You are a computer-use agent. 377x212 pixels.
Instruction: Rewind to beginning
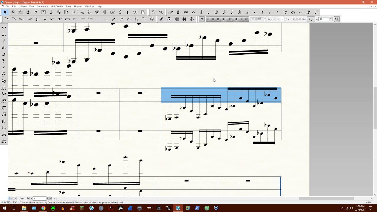(x=208, y=19)
